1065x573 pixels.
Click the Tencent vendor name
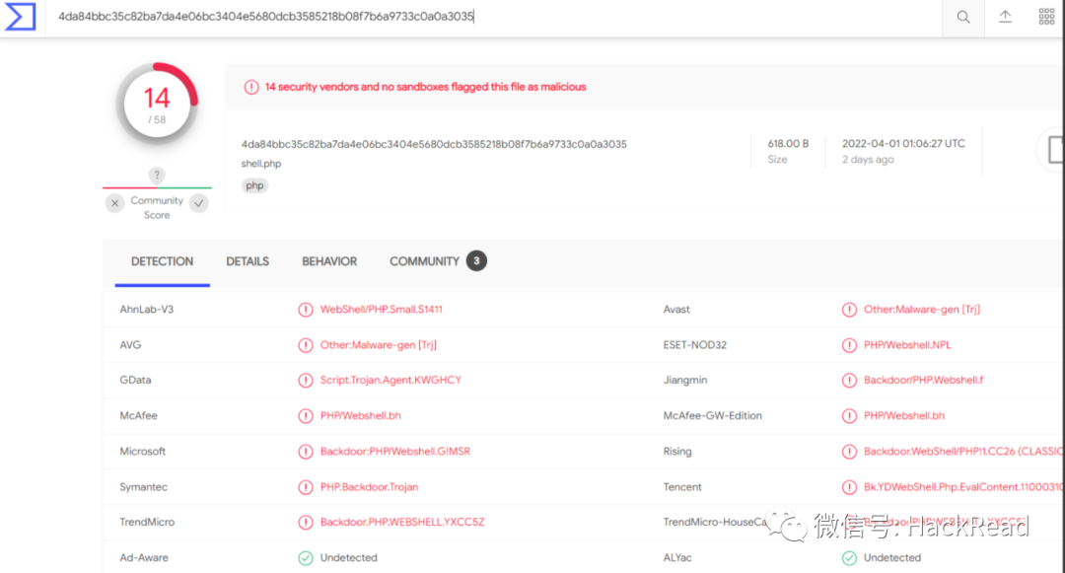(682, 487)
